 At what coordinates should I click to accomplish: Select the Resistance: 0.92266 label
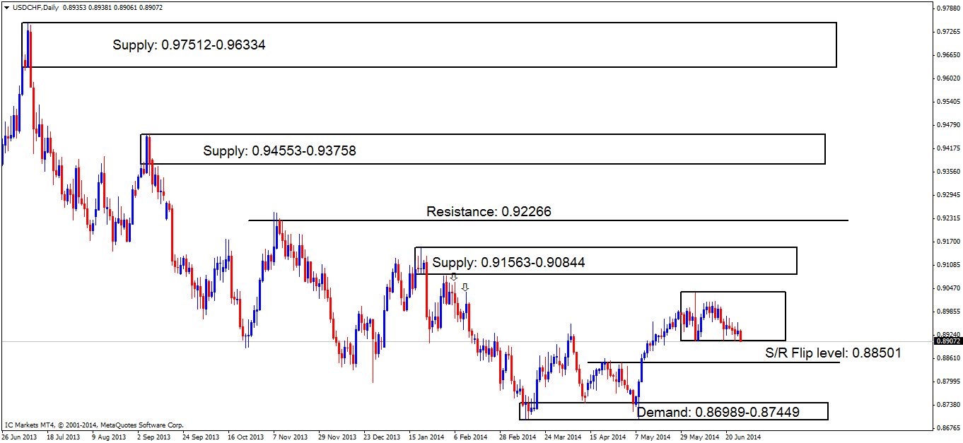[x=489, y=211]
